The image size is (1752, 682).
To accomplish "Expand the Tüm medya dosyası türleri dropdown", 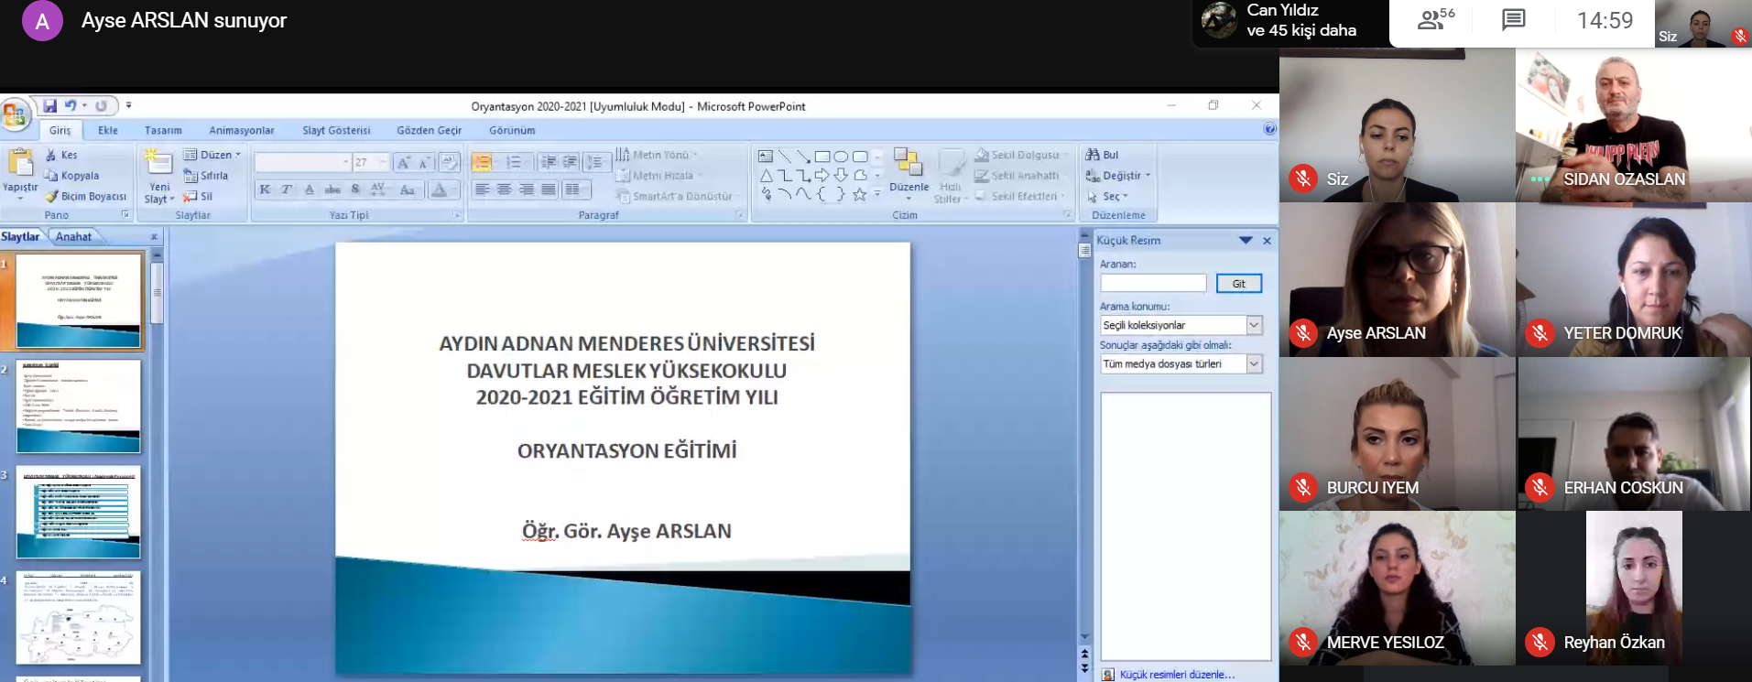I will (1254, 364).
